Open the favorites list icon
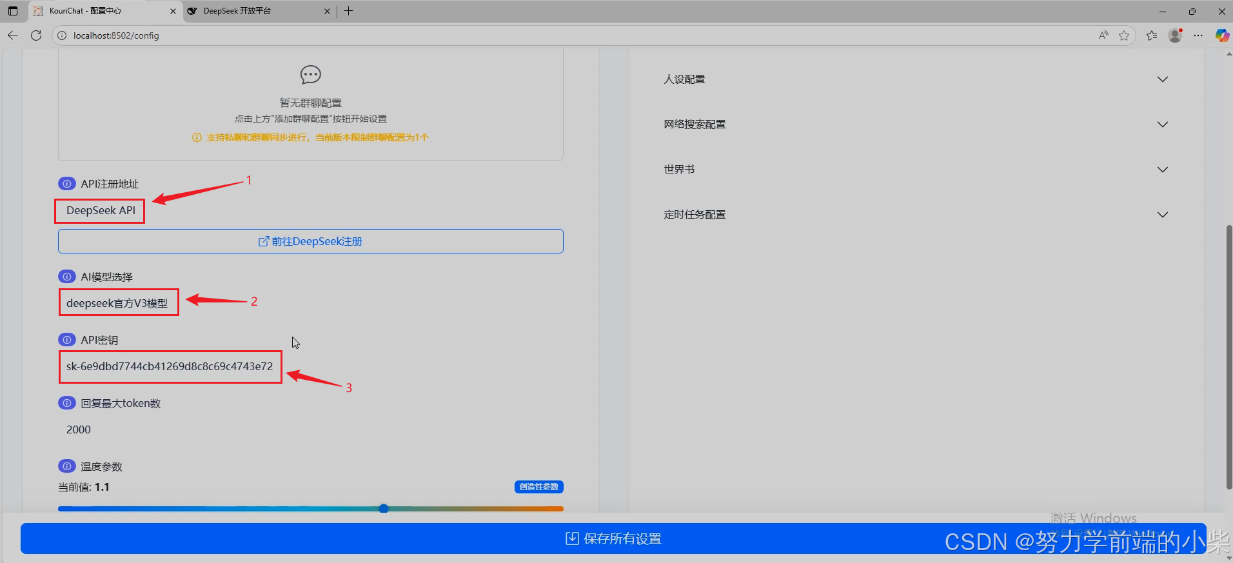1233x563 pixels. click(1152, 35)
